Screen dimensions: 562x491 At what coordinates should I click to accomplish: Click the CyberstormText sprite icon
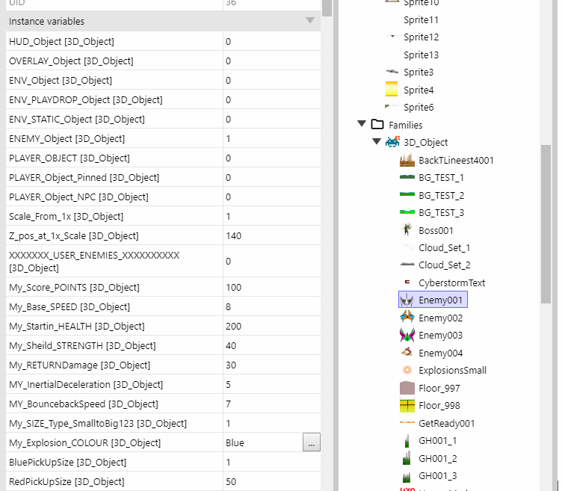tap(407, 282)
